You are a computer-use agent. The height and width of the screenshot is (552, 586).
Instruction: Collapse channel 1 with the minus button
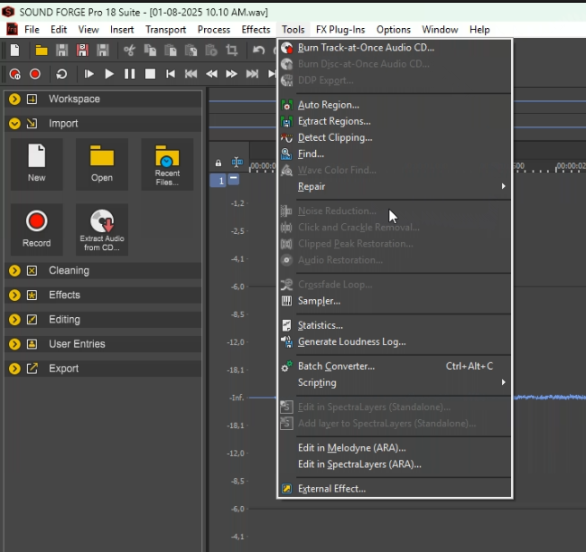click(x=234, y=180)
